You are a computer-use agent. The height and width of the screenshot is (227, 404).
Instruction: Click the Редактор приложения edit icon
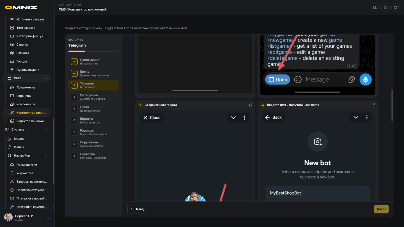coord(12,121)
